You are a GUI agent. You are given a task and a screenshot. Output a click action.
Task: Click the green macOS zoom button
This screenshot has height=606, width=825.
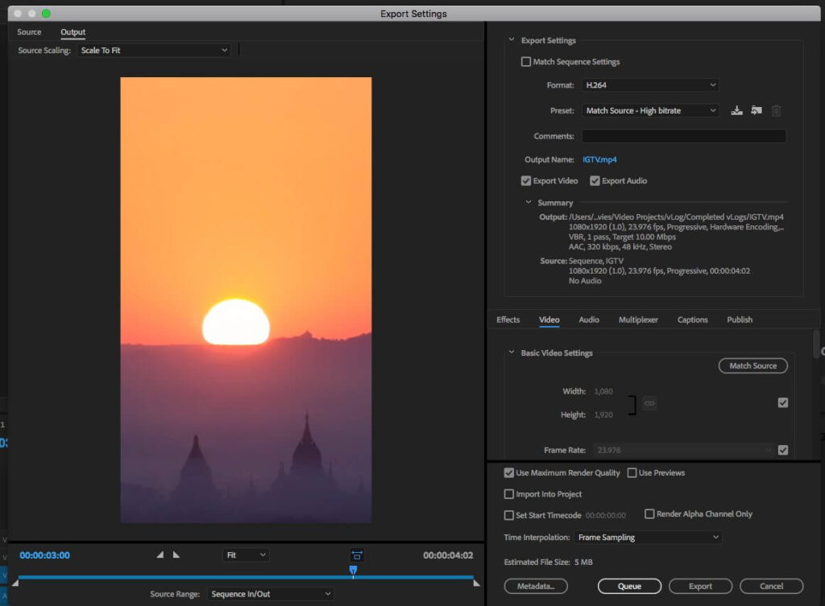point(46,14)
